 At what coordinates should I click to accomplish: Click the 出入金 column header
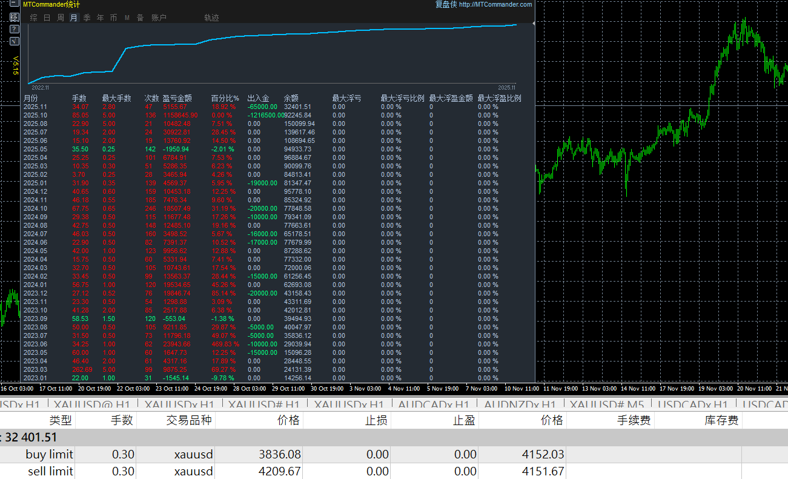pyautogui.click(x=258, y=98)
